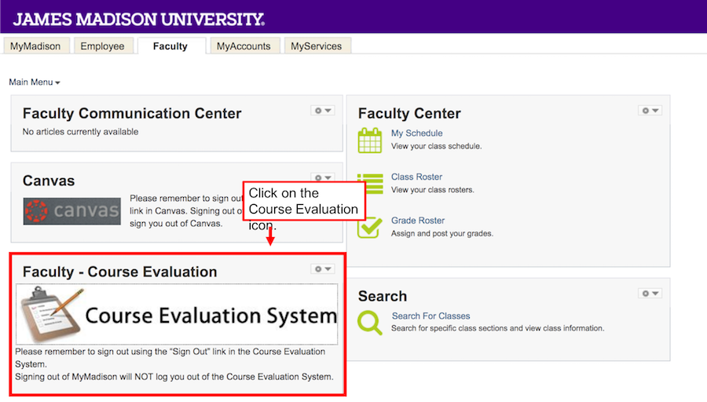Click the Grade Roster checkmark icon
This screenshot has width=707, height=402.
pyautogui.click(x=370, y=227)
